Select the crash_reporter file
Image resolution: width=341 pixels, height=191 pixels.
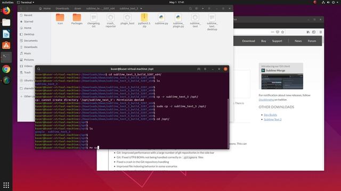[x=110, y=21]
